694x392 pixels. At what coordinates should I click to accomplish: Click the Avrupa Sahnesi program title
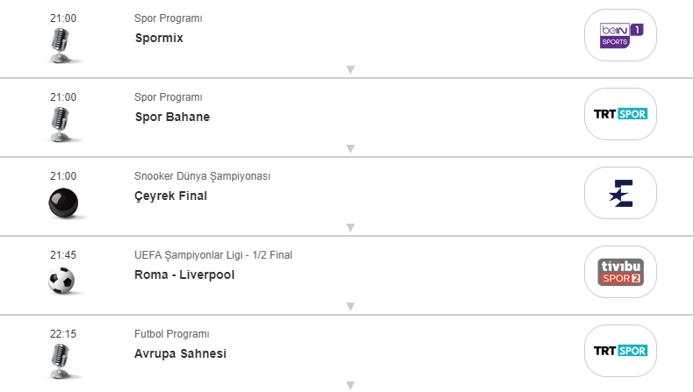click(180, 353)
